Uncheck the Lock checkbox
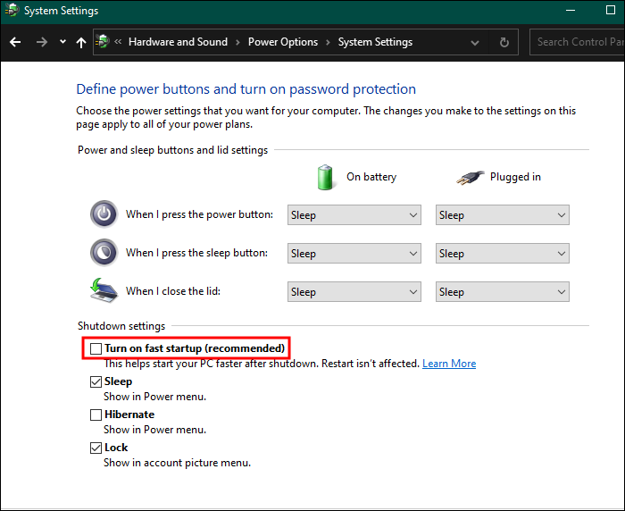 [96, 448]
